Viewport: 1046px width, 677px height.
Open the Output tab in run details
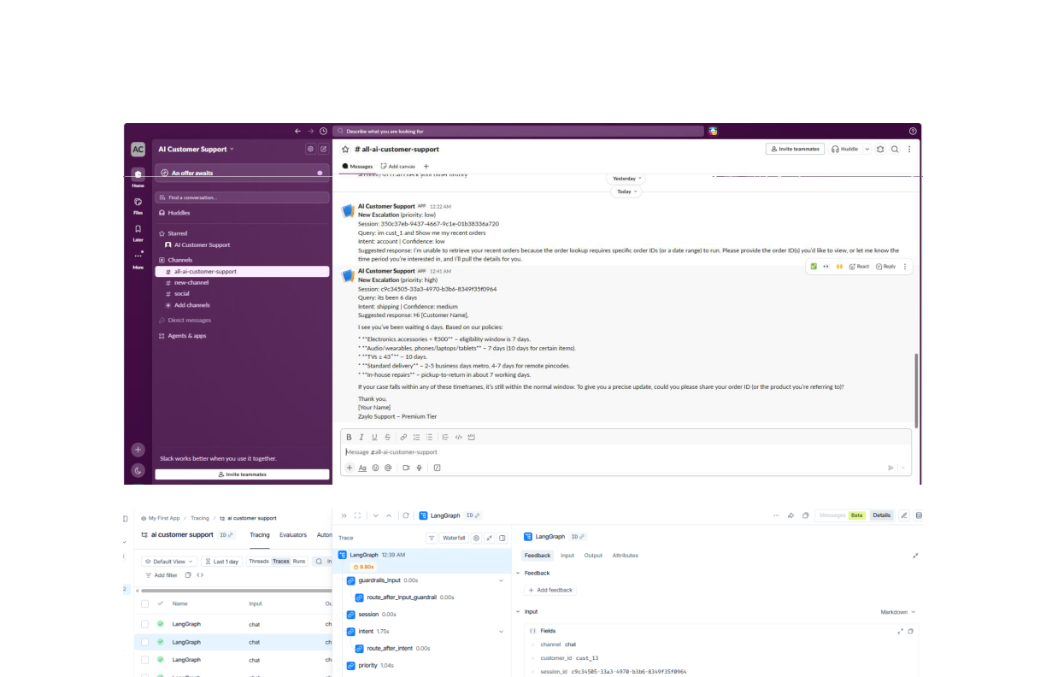click(x=593, y=556)
